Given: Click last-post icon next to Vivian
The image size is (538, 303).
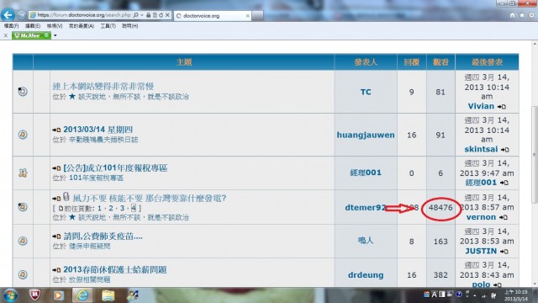Looking at the screenshot, I should coord(502,107).
